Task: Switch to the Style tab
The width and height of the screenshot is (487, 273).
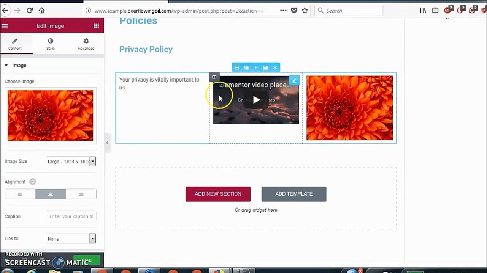Action: point(51,44)
